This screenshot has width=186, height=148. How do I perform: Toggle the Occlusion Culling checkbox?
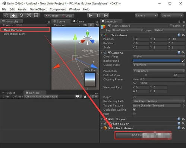tap(134, 110)
